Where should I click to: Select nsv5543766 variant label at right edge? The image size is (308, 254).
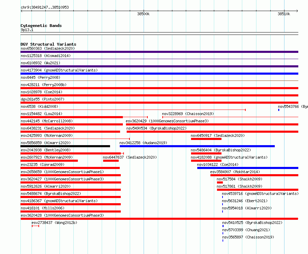293,106
